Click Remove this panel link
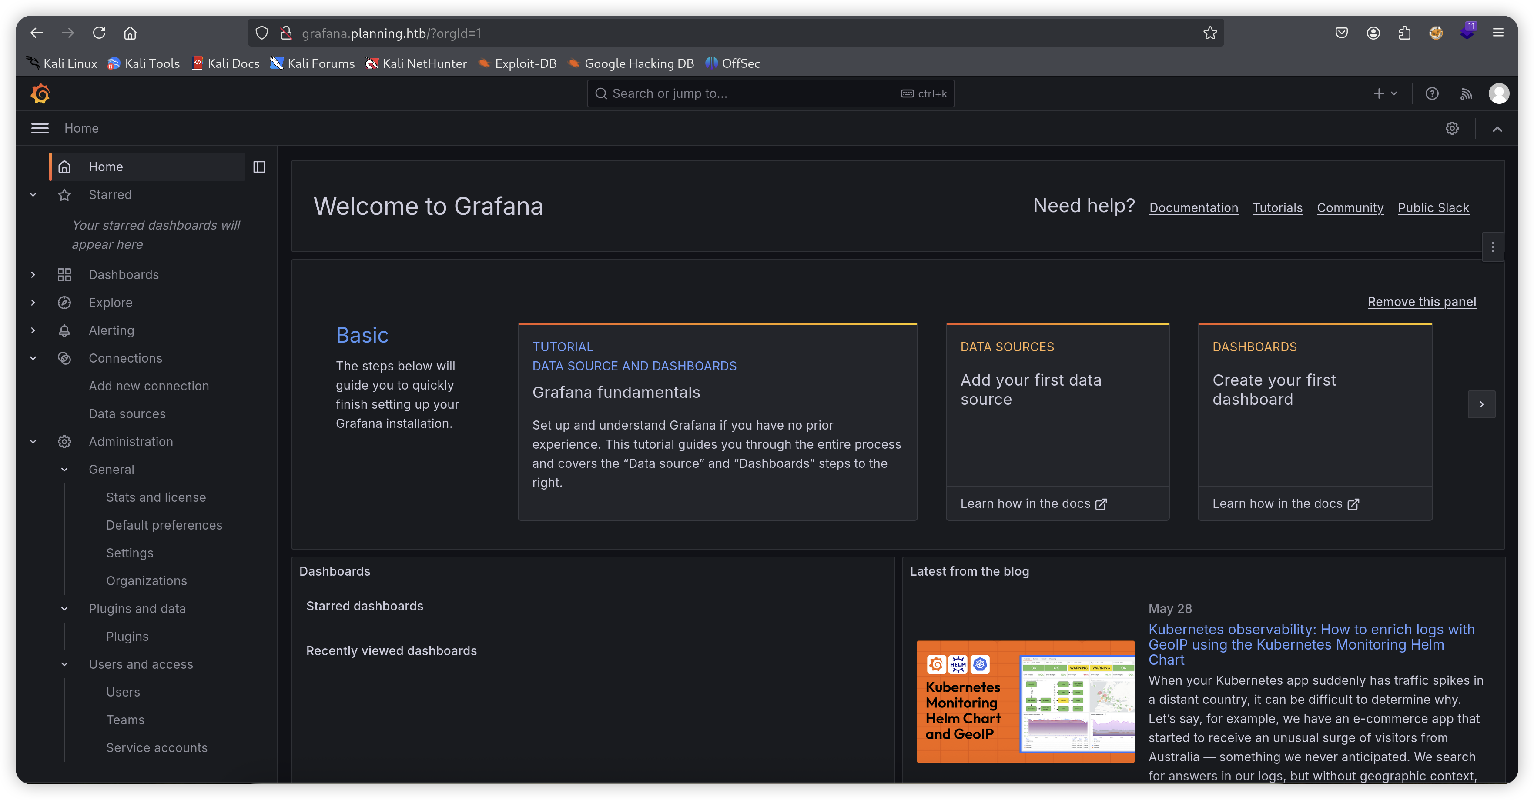The image size is (1534, 800). point(1421,302)
